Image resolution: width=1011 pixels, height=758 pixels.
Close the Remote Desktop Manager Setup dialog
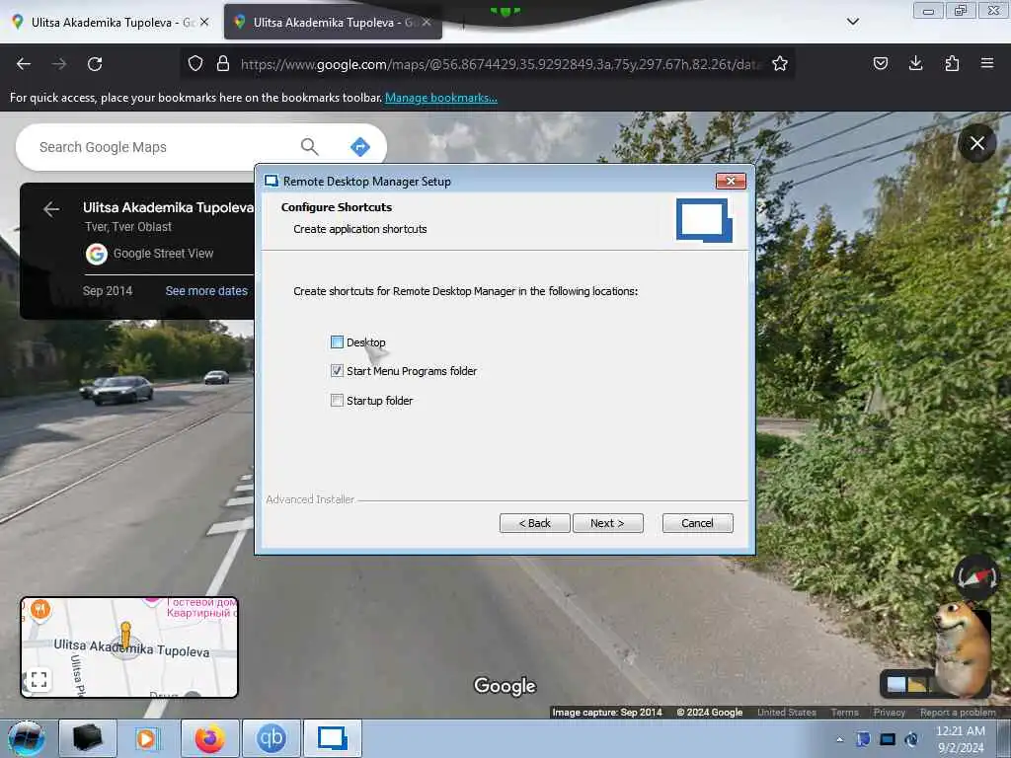731,182
